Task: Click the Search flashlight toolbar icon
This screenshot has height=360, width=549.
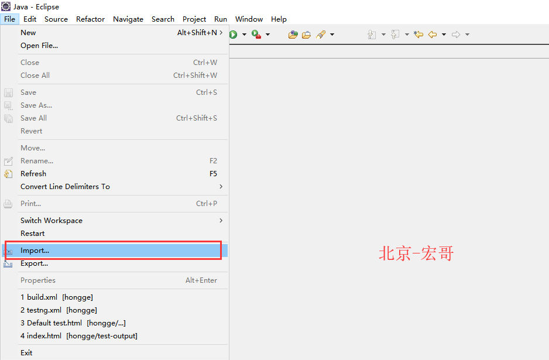Action: point(321,35)
